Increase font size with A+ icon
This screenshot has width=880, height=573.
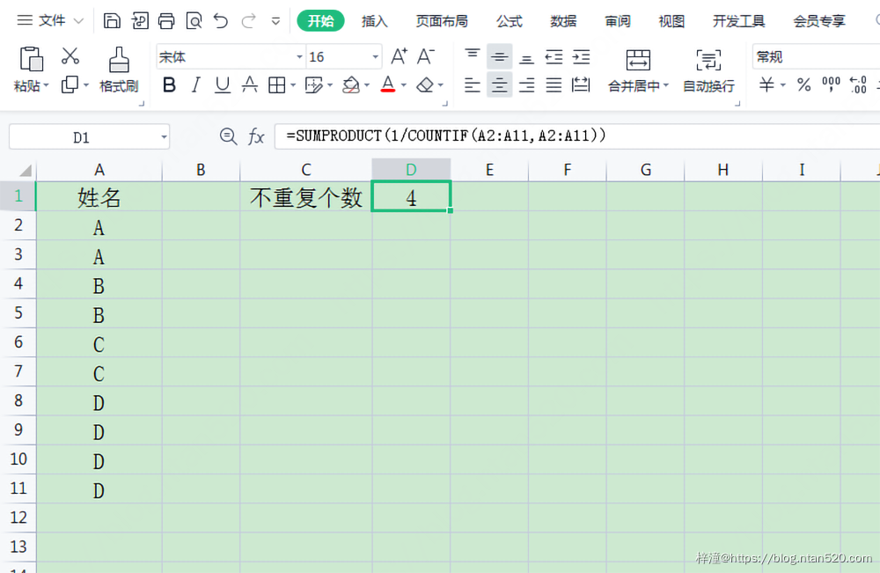[399, 56]
